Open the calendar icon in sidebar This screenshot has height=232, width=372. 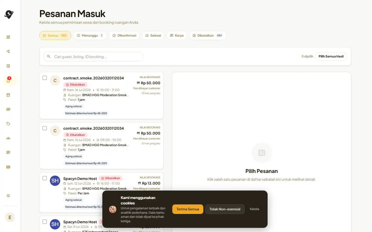(8, 95)
